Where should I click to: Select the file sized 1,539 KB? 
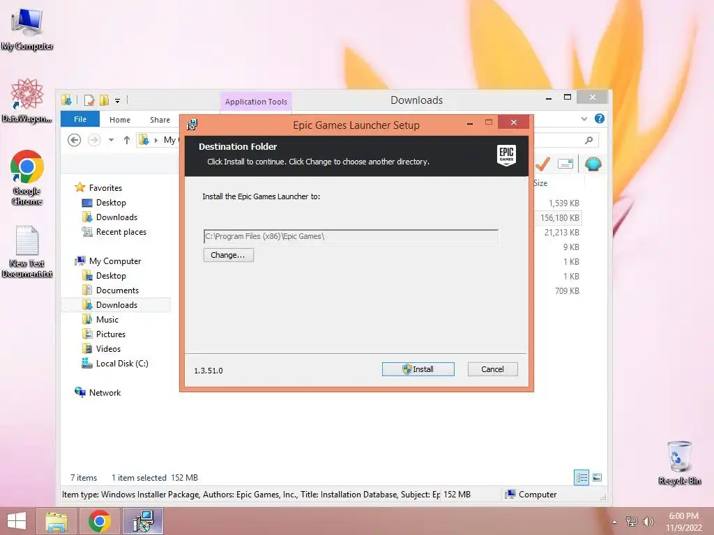(563, 203)
